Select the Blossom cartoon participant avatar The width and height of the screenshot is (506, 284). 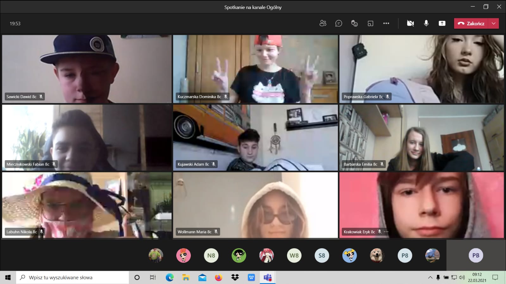pyautogui.click(x=184, y=255)
